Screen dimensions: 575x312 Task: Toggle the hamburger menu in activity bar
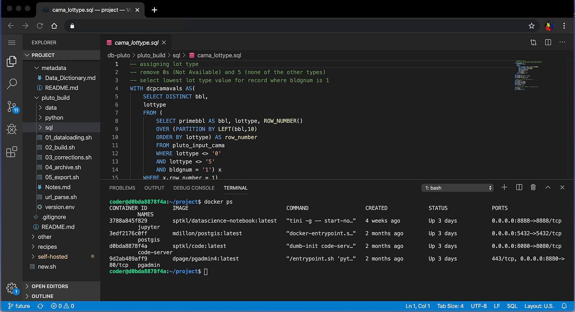[x=11, y=42]
